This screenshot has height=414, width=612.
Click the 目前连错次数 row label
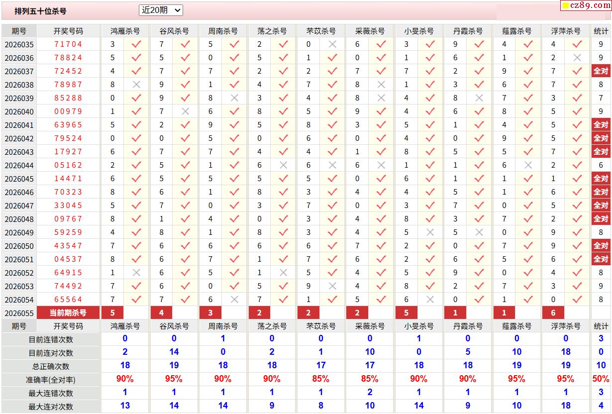point(51,339)
